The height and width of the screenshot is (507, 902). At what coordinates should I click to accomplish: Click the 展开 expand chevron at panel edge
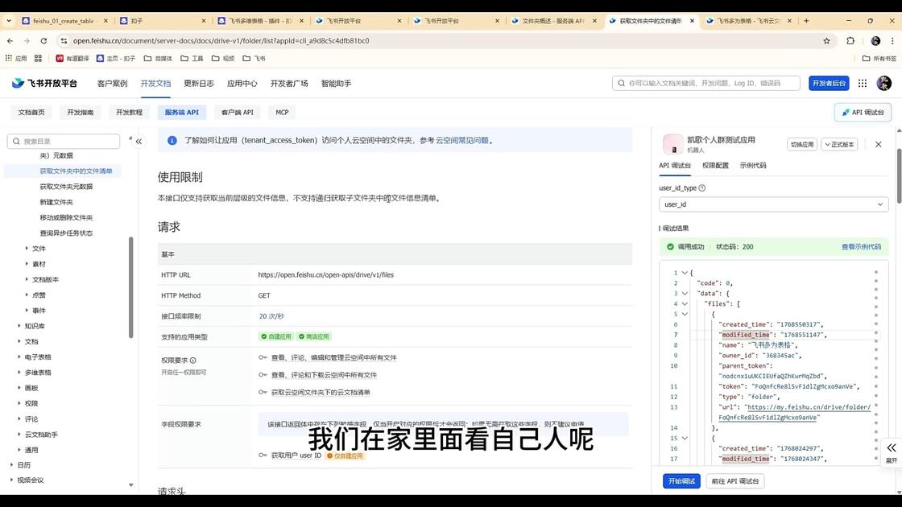click(891, 451)
